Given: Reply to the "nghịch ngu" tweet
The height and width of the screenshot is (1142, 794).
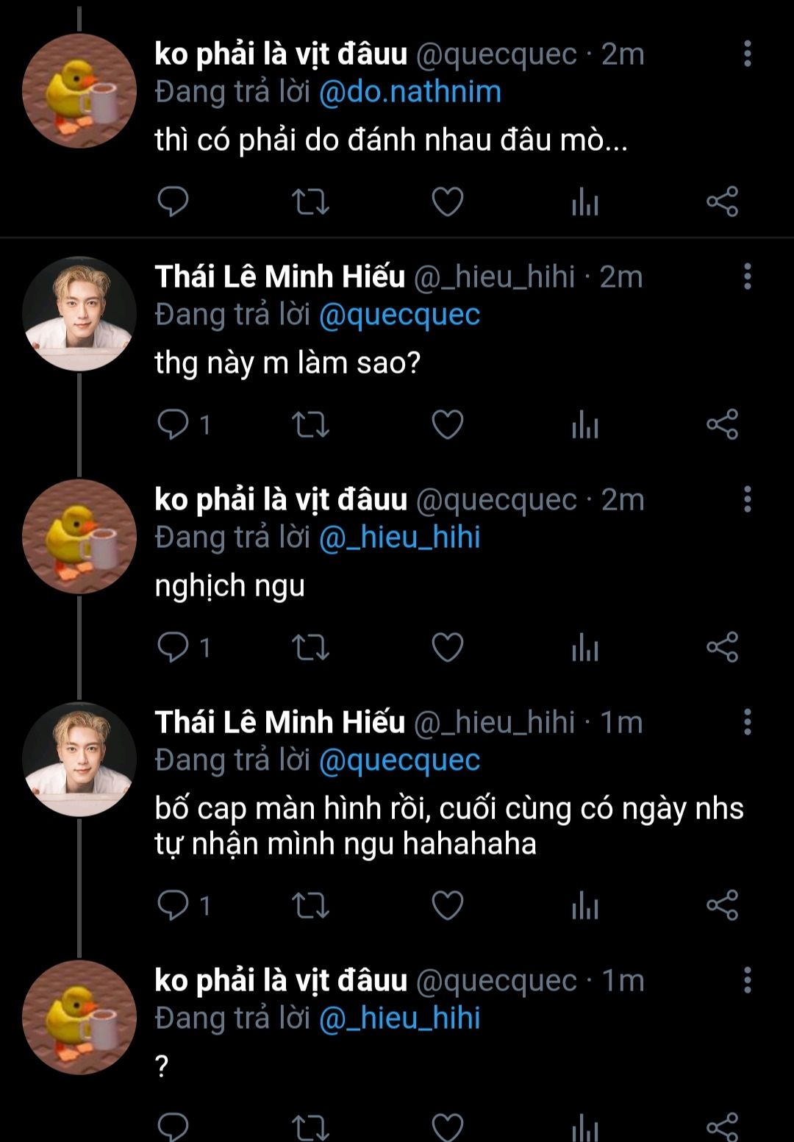Looking at the screenshot, I should click(x=174, y=648).
